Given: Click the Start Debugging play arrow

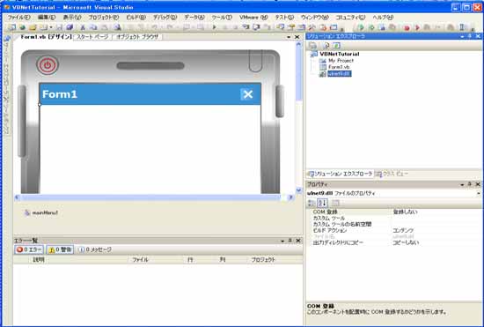Looking at the screenshot, I should coord(215,27).
